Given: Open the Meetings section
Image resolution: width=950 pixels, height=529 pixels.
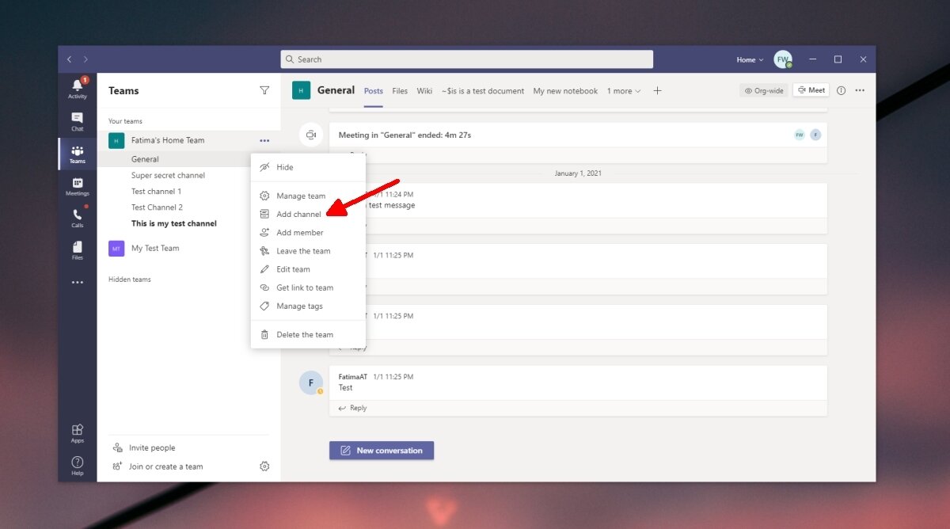Looking at the screenshot, I should point(77,186).
